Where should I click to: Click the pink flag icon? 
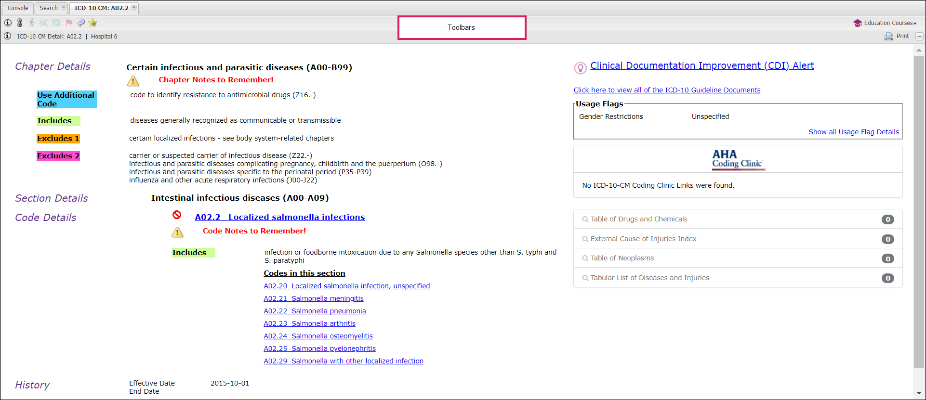tap(69, 23)
